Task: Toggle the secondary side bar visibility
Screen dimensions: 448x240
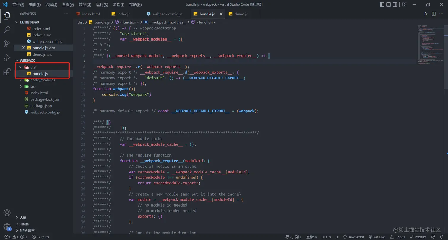Action: [395, 4]
